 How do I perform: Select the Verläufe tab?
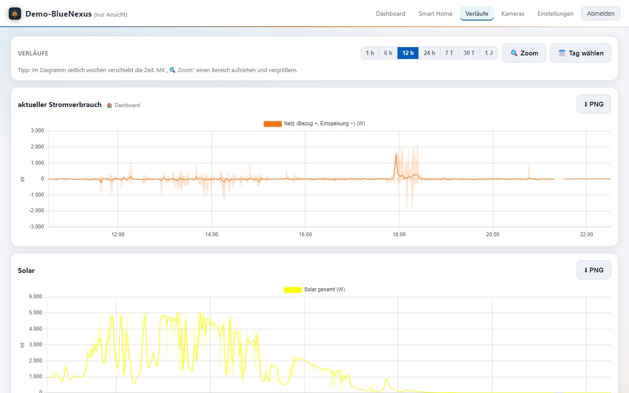(477, 14)
